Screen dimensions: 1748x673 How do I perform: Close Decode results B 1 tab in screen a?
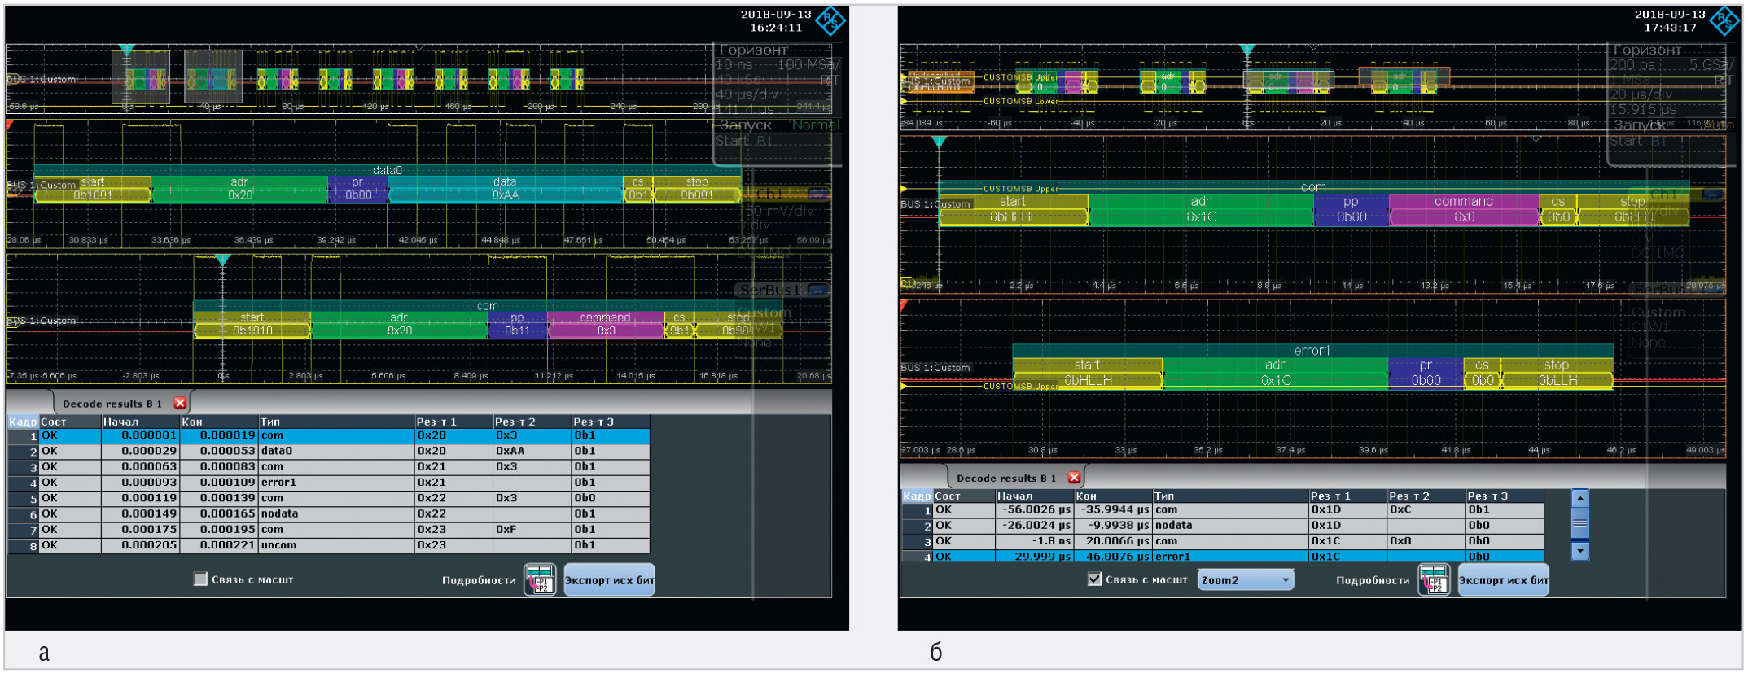point(181,403)
